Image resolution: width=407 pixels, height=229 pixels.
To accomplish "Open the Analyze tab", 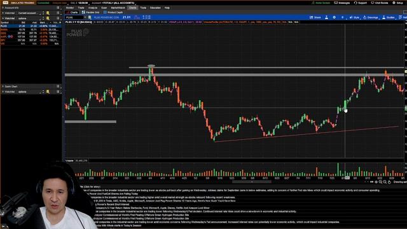I will 93,8.
